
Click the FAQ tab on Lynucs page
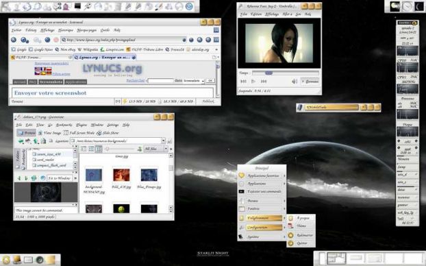point(32,82)
